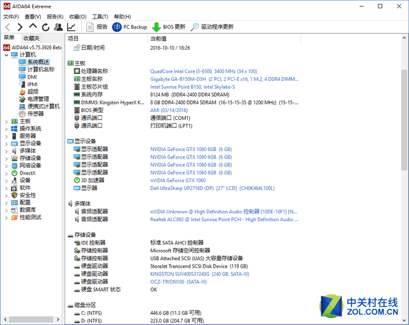The width and height of the screenshot is (409, 325).
Task: Click the back navigation arrow
Action: [x=8, y=27]
